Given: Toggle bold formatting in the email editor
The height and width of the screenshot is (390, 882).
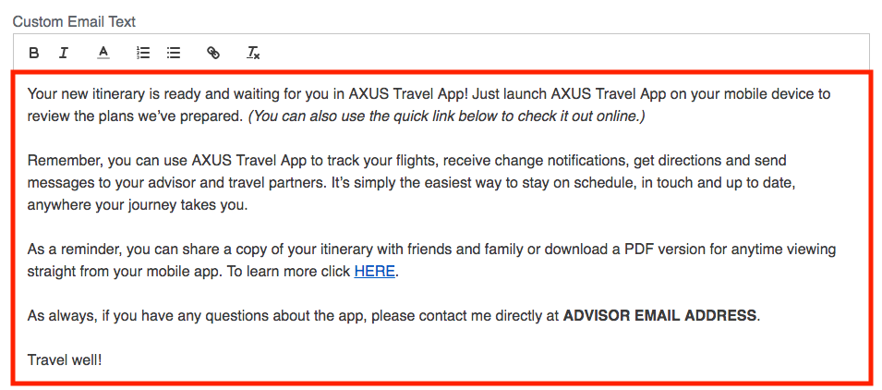Looking at the screenshot, I should pyautogui.click(x=34, y=53).
